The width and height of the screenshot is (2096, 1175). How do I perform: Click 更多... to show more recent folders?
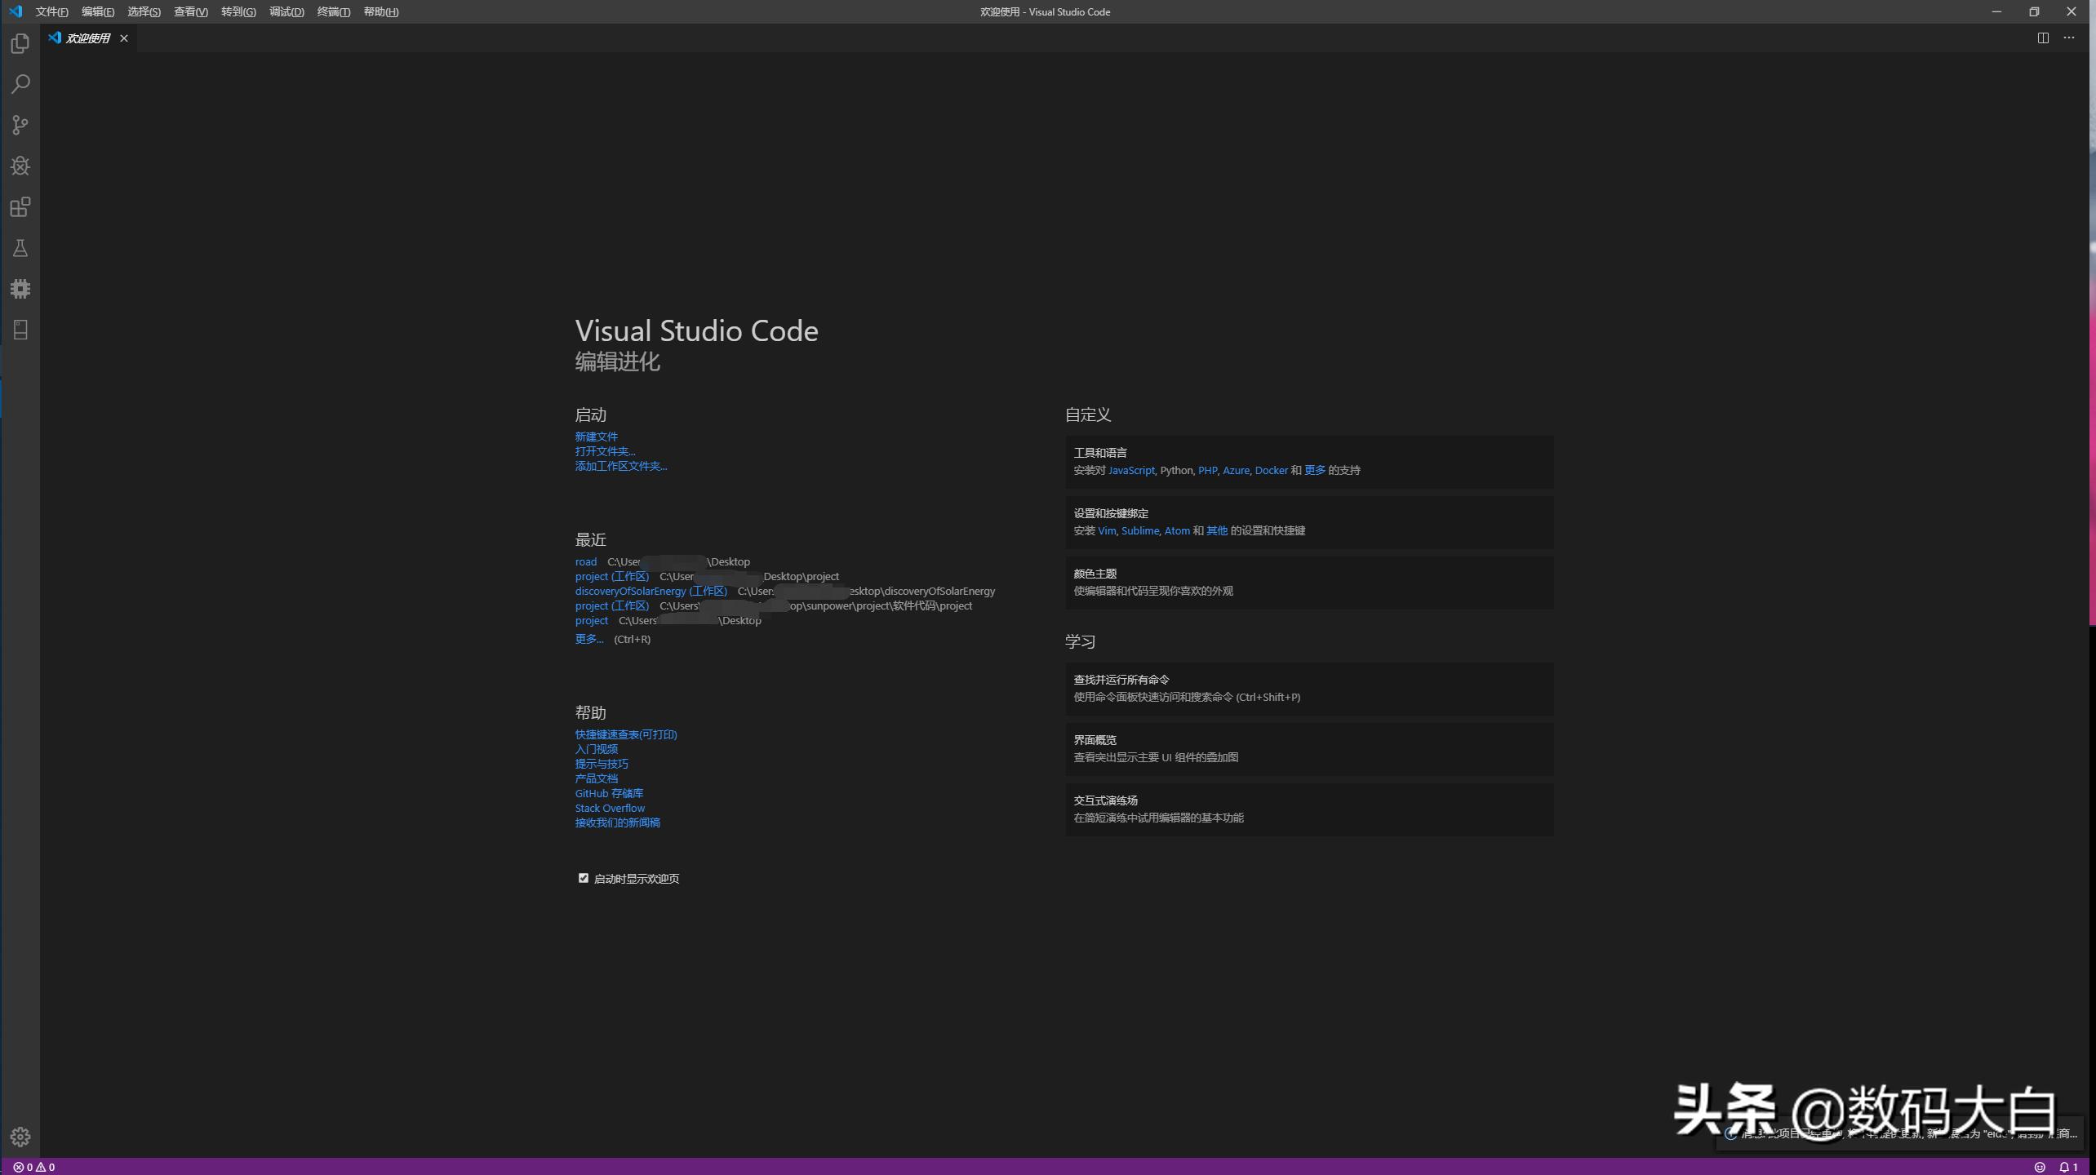pyautogui.click(x=588, y=639)
